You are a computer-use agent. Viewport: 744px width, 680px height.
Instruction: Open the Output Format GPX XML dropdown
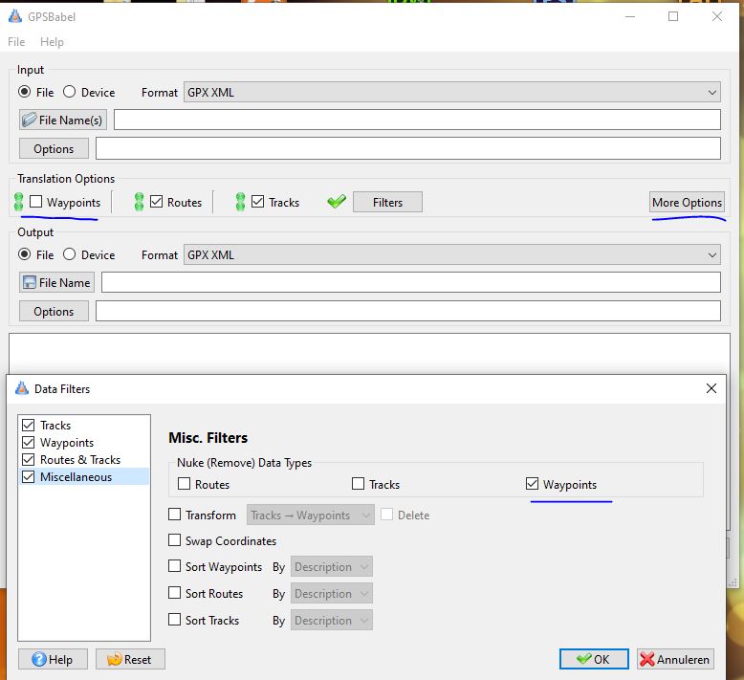(451, 254)
